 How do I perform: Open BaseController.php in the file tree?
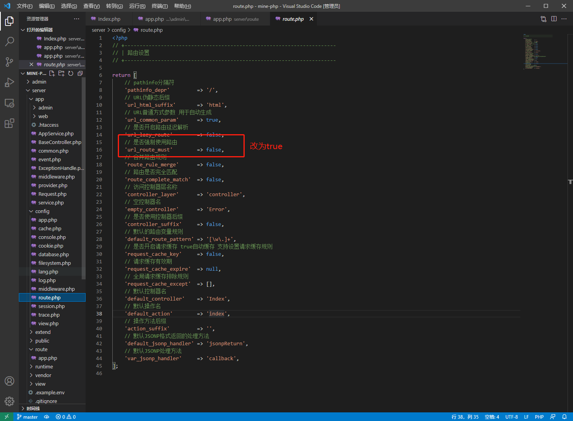coord(52,142)
